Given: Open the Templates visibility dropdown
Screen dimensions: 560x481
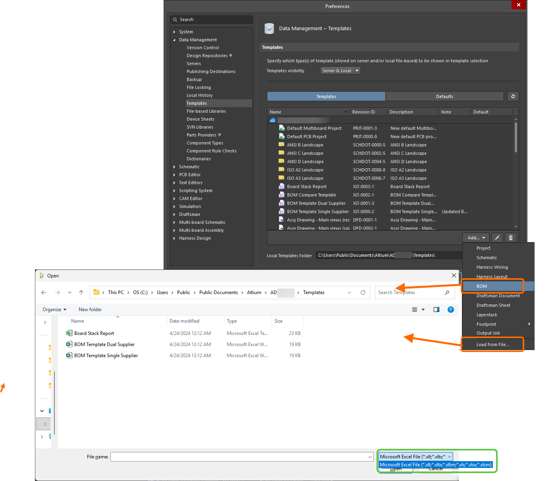Looking at the screenshot, I should (x=340, y=71).
